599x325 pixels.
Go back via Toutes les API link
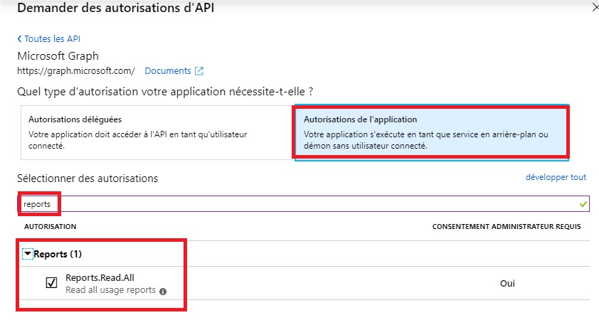pos(49,39)
